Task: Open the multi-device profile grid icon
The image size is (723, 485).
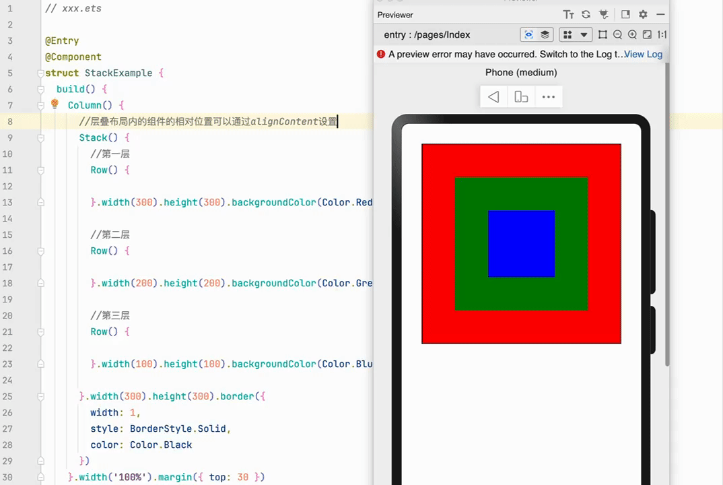Action: tap(567, 34)
